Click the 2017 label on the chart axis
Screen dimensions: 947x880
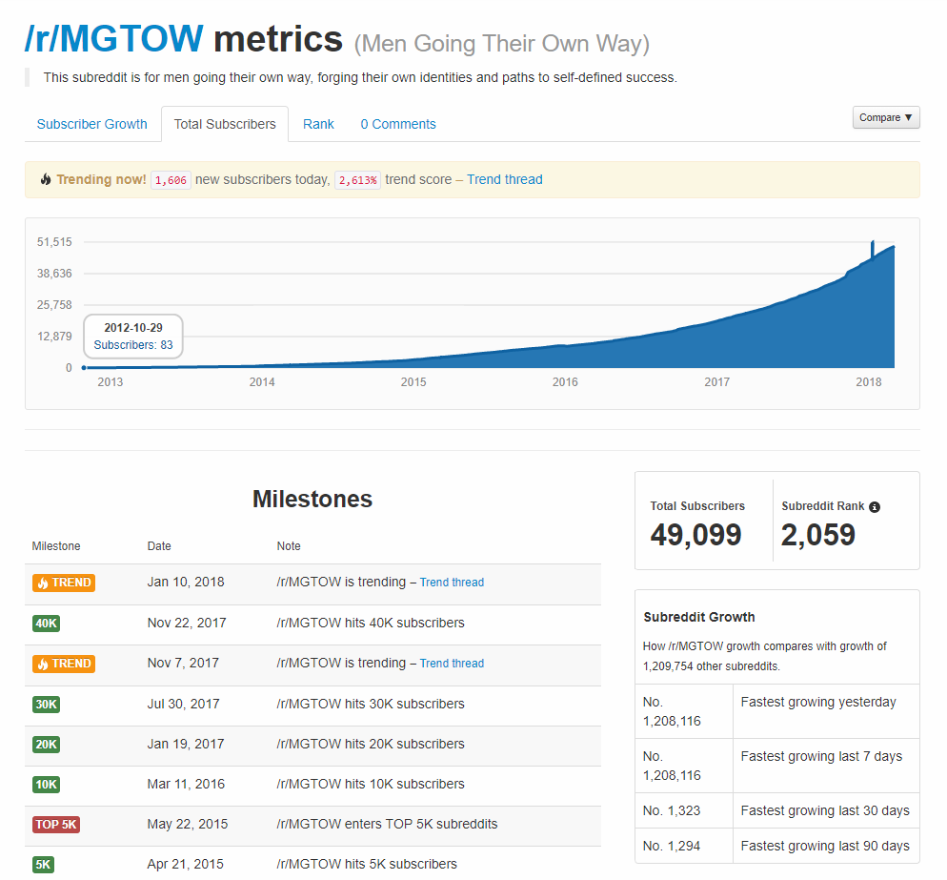[x=716, y=382]
